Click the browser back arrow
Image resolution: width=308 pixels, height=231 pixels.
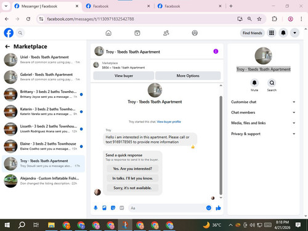point(7,19)
